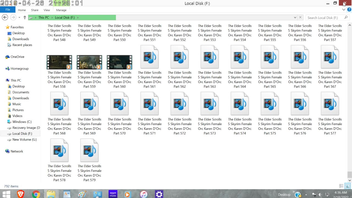Image resolution: width=352 pixels, height=198 pixels.
Task: Open Homegroup in the sidebar
Action: point(20,68)
